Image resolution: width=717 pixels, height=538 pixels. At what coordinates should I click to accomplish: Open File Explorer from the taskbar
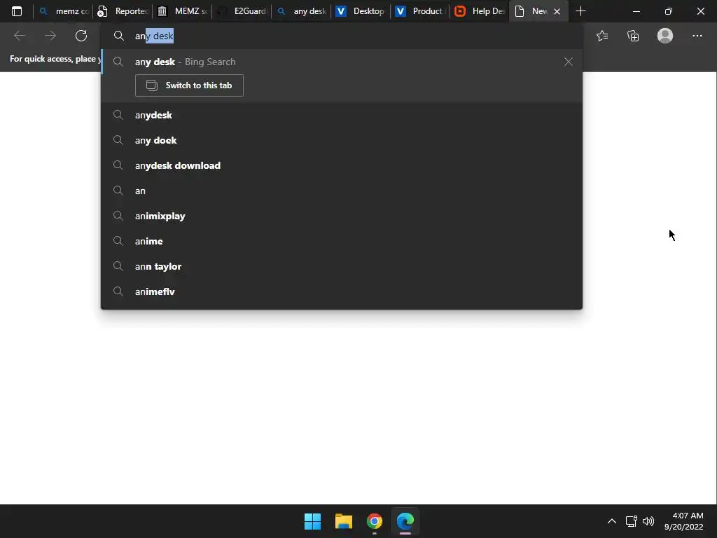point(343,521)
